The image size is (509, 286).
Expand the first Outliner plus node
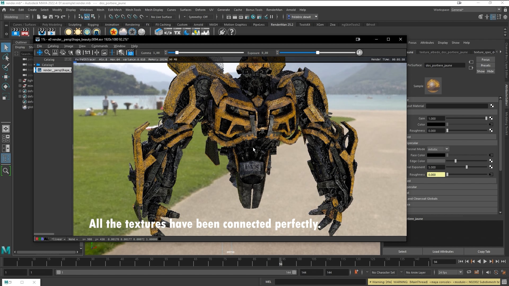click(20, 80)
